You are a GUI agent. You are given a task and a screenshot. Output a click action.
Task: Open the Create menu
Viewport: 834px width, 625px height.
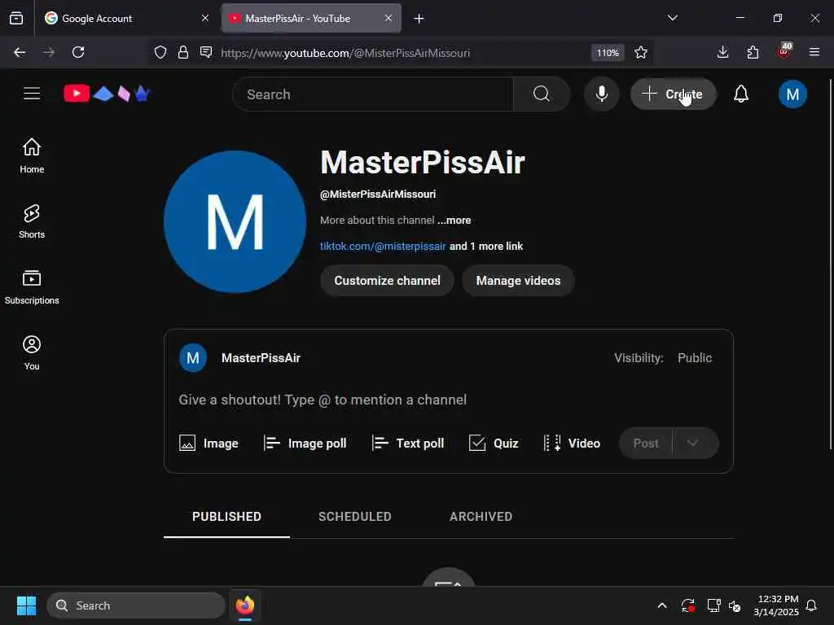click(x=673, y=94)
